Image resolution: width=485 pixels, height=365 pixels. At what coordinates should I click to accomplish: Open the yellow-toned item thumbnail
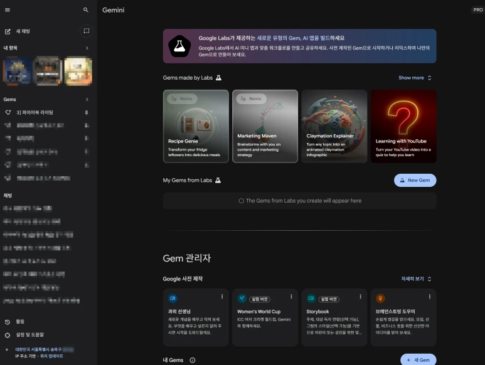78,71
